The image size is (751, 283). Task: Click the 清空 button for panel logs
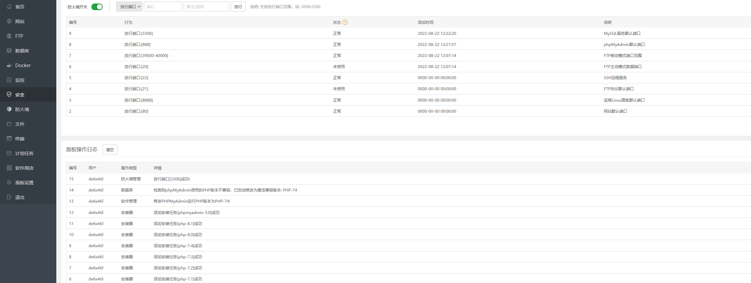click(x=110, y=149)
